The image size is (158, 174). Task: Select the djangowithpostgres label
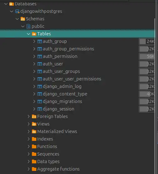click(41, 12)
